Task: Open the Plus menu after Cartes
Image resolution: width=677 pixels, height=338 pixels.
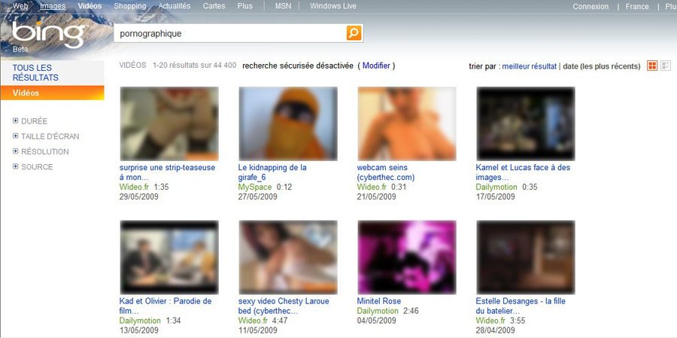Action: (x=245, y=6)
